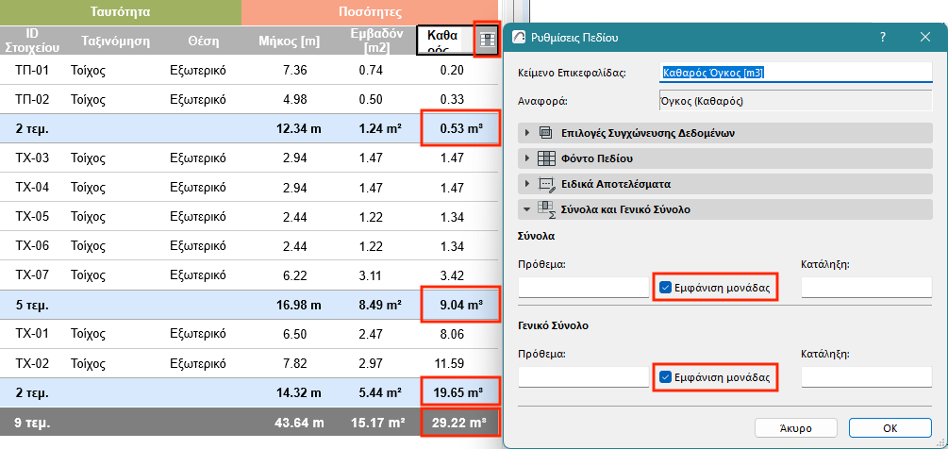Click the Ταυτότητα group header

tap(121, 12)
